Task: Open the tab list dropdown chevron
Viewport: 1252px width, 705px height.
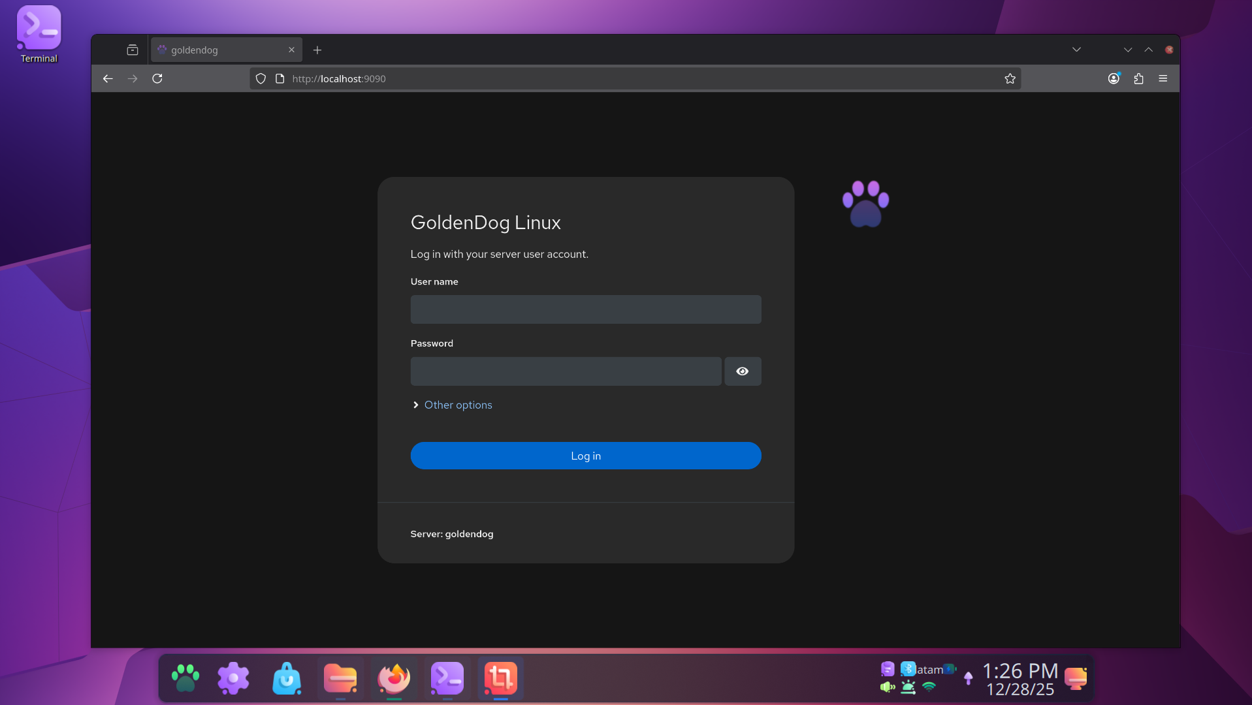Action: point(1076,49)
